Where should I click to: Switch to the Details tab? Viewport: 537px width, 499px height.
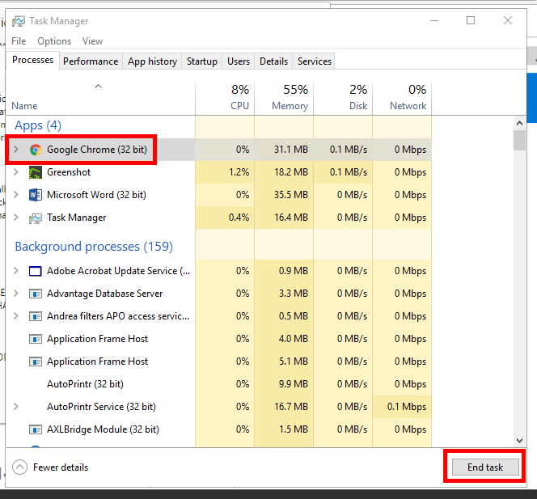pos(273,61)
